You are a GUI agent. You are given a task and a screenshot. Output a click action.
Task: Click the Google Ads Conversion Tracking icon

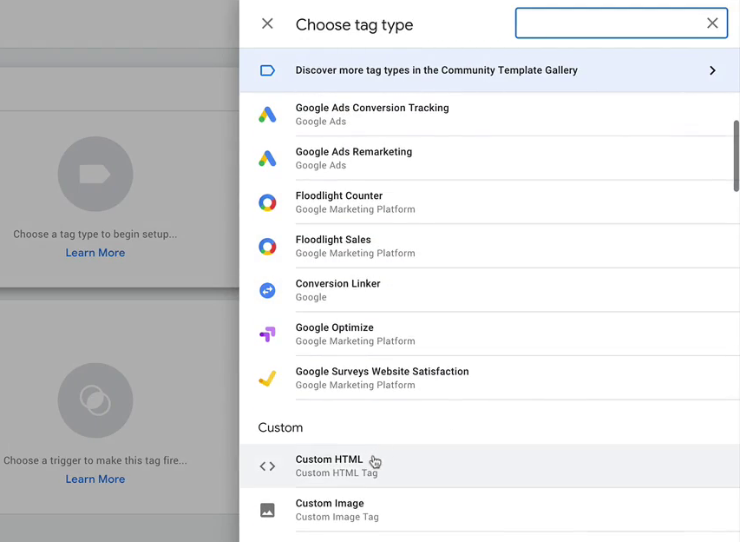[267, 115]
